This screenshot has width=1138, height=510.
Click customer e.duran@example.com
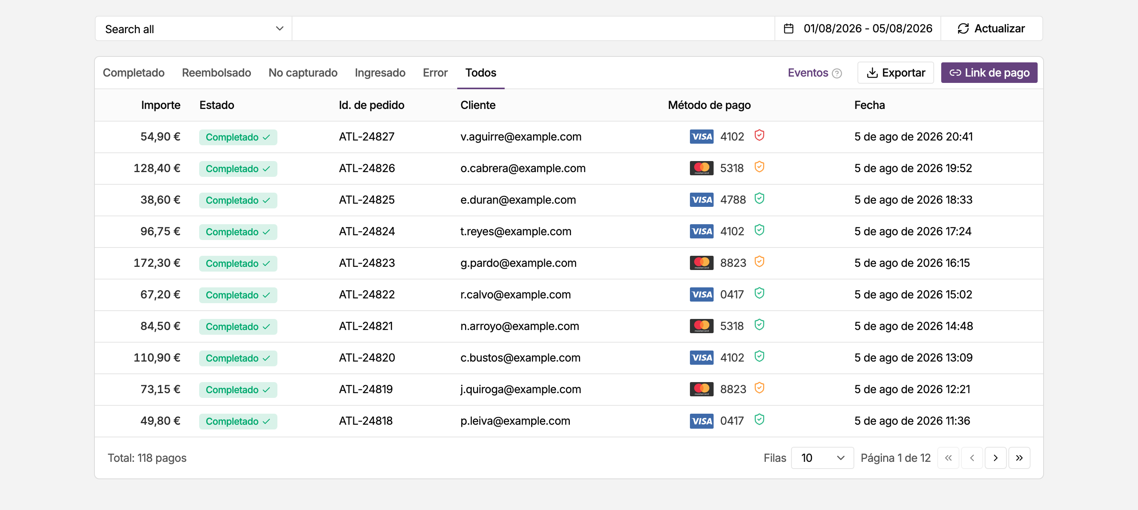(518, 200)
